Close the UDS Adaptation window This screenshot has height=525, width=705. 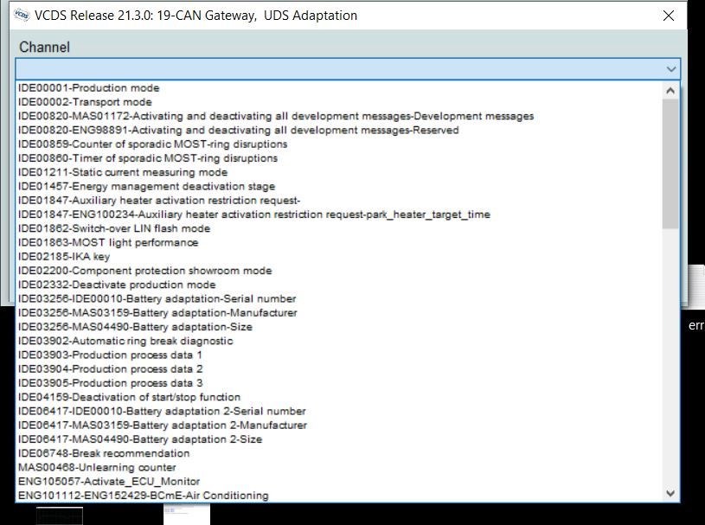[668, 16]
